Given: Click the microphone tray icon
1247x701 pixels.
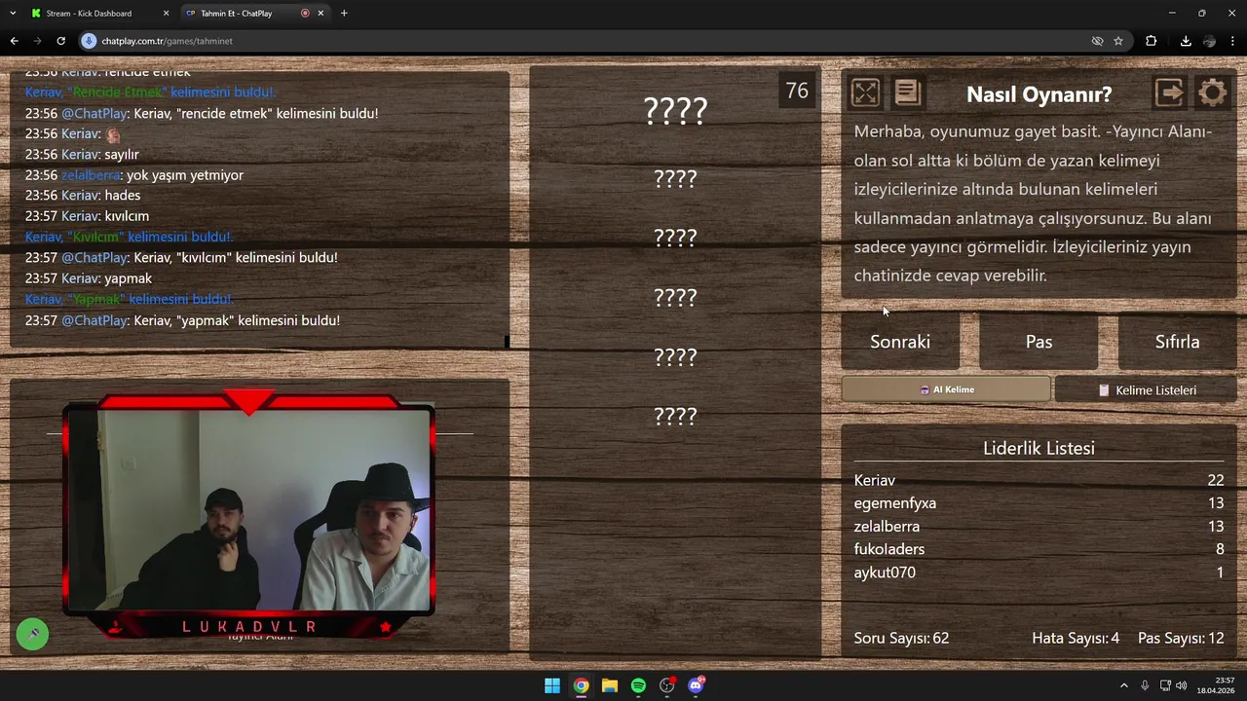Looking at the screenshot, I should [1145, 685].
